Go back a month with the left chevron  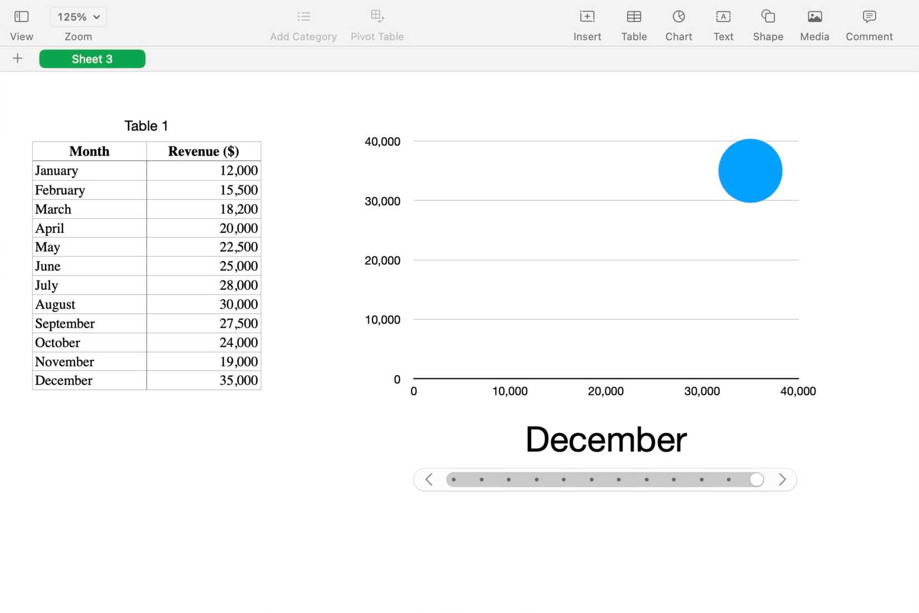428,479
